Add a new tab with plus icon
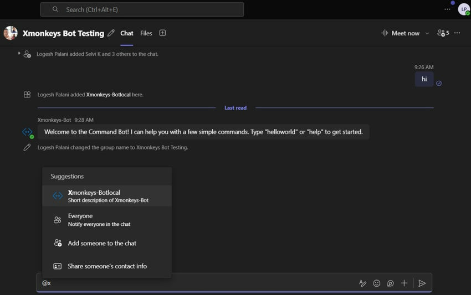Viewport: 471px width, 295px height. 162,33
